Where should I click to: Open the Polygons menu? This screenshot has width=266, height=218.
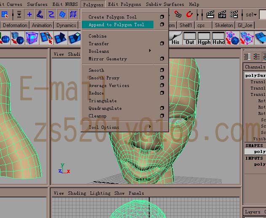[x=93, y=5]
